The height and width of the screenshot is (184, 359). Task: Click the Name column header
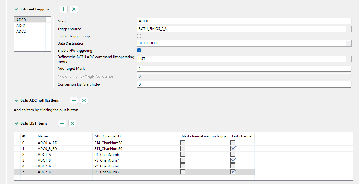coord(64,136)
